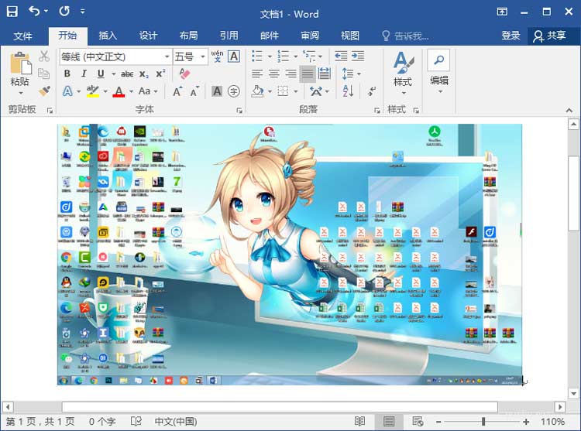The height and width of the screenshot is (431, 581).
Task: Switch to the 插入 ribbon tab
Action: tap(108, 36)
